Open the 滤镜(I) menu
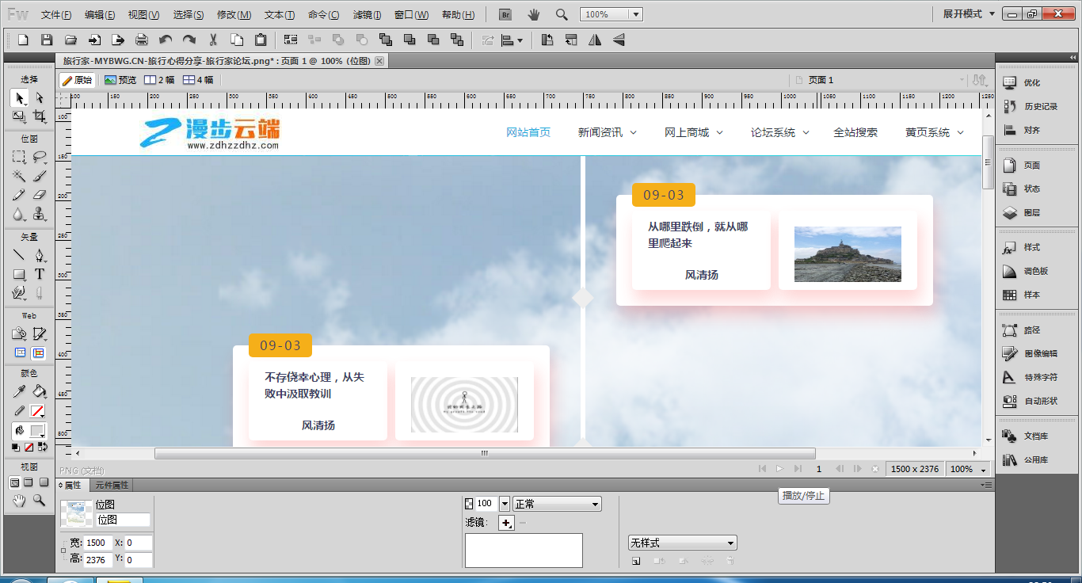Screen dimensions: 1082x583 367,15
